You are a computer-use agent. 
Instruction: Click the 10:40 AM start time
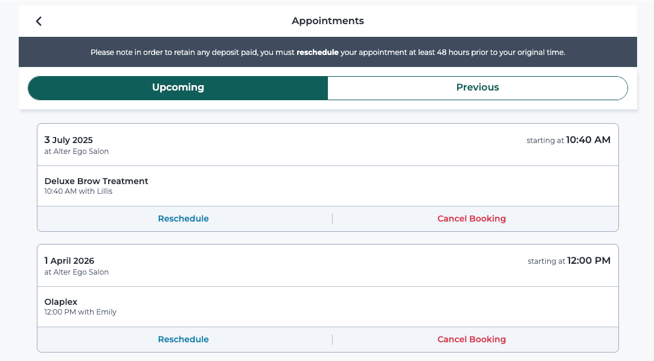[x=588, y=140]
